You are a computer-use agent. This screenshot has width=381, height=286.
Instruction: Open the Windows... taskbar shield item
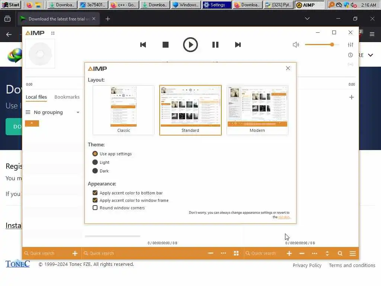click(x=186, y=5)
